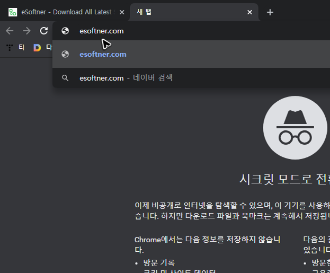This screenshot has height=273, width=330.
Task: Click the incognito hat and glasses icon
Action: pyautogui.click(x=295, y=128)
